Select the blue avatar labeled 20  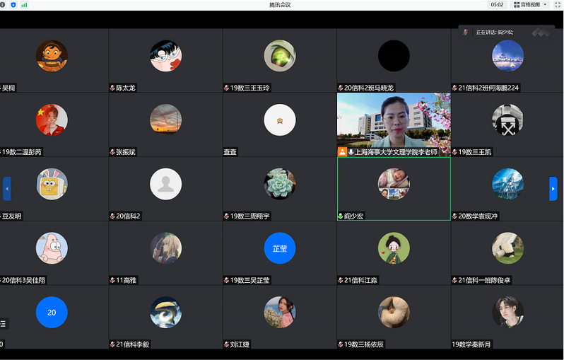52,312
